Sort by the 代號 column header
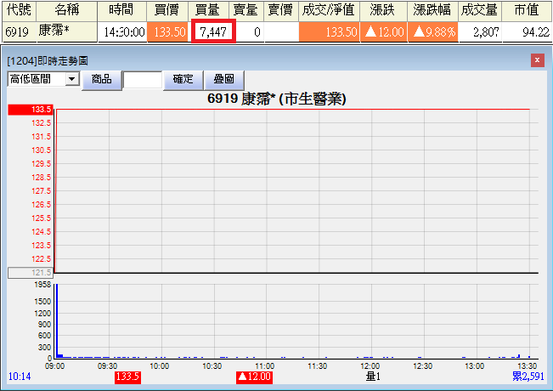Viewport: 553px width, 391px height. coord(18,10)
